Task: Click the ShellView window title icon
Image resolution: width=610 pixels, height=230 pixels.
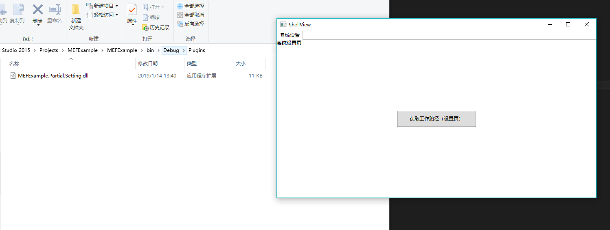Action: point(283,24)
